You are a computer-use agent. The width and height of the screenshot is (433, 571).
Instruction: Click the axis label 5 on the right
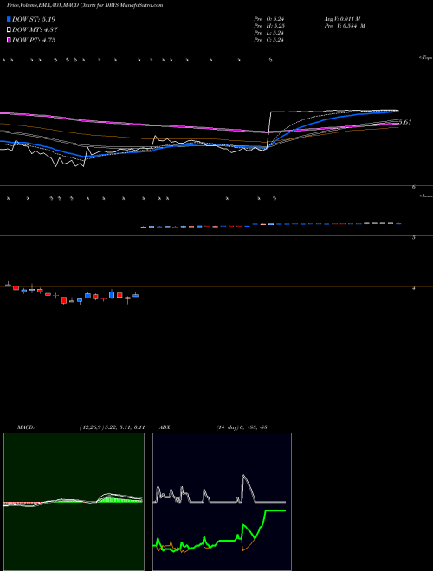(414, 237)
